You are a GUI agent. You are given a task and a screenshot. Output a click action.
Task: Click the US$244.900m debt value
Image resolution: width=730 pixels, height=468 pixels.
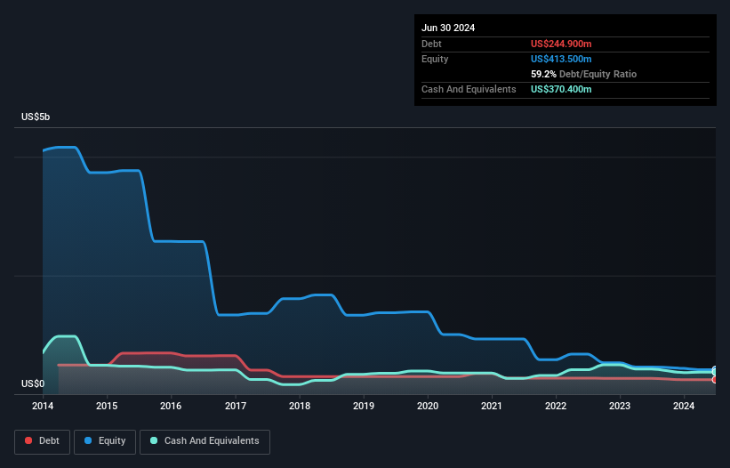pos(561,44)
